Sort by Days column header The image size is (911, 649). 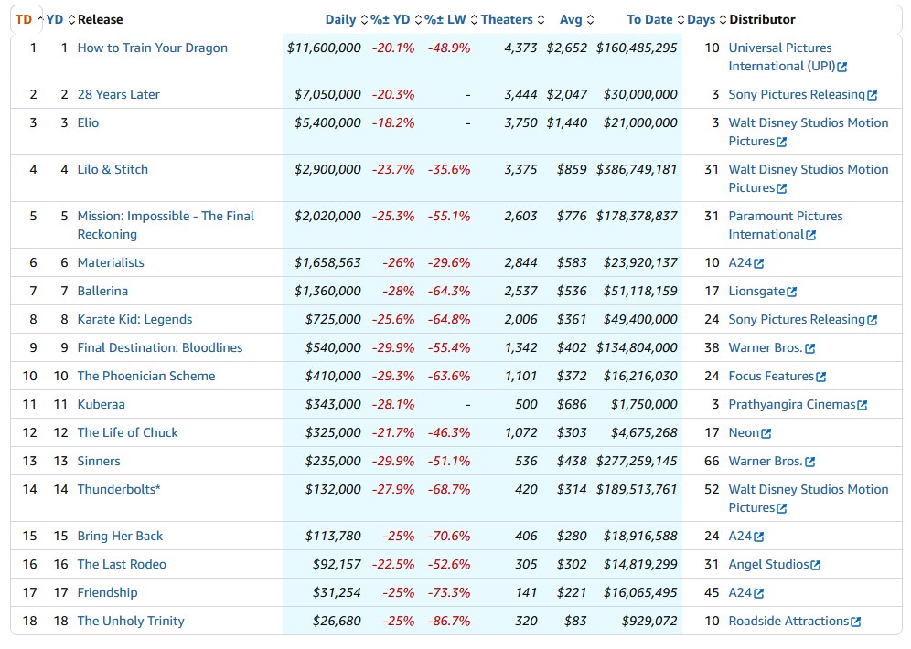pyautogui.click(x=706, y=20)
